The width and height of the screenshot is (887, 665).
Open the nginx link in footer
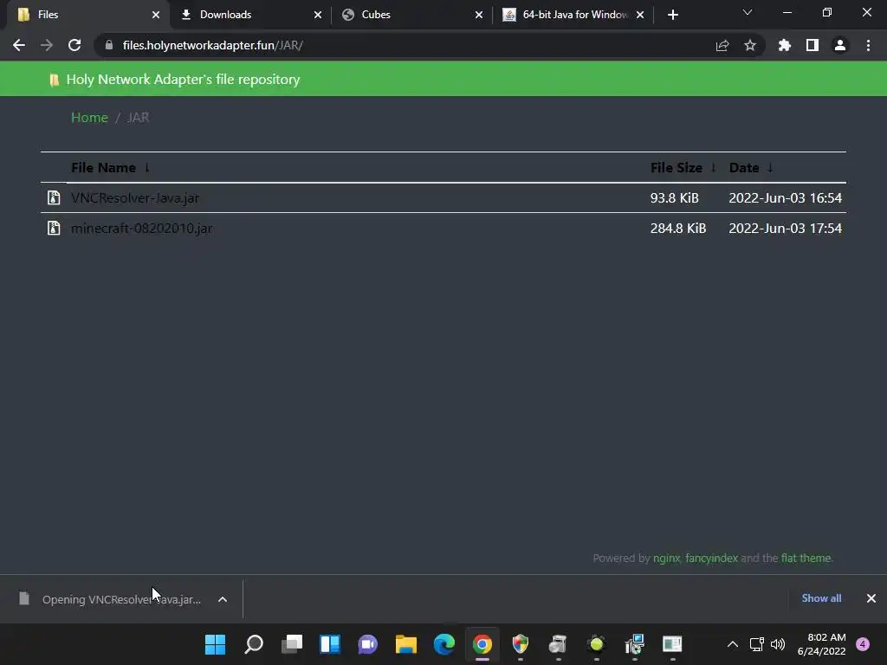click(666, 558)
